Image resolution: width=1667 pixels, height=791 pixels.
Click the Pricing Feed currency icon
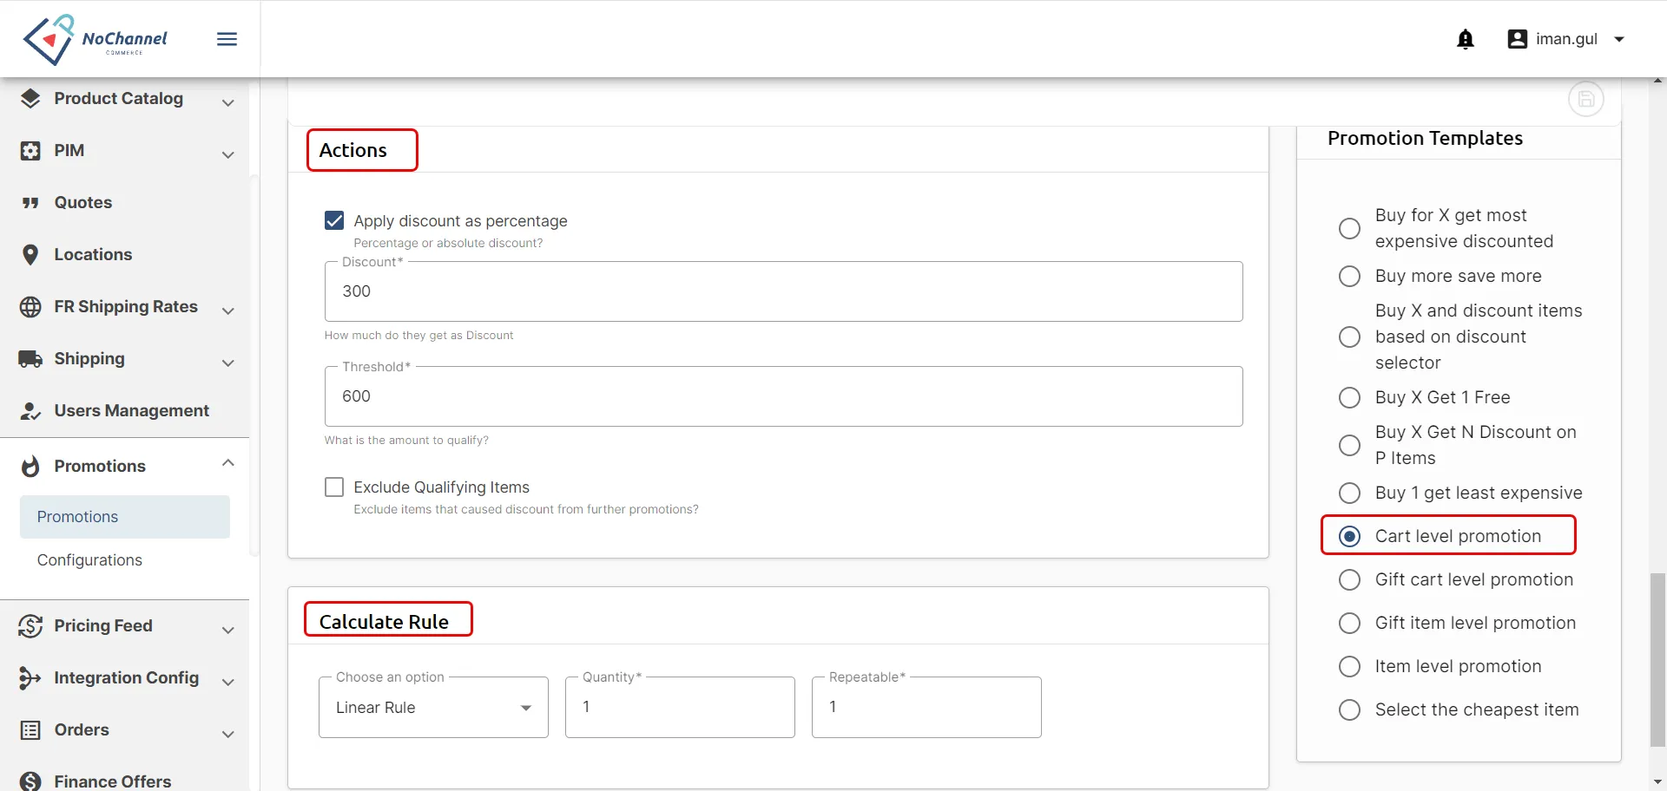[30, 625]
